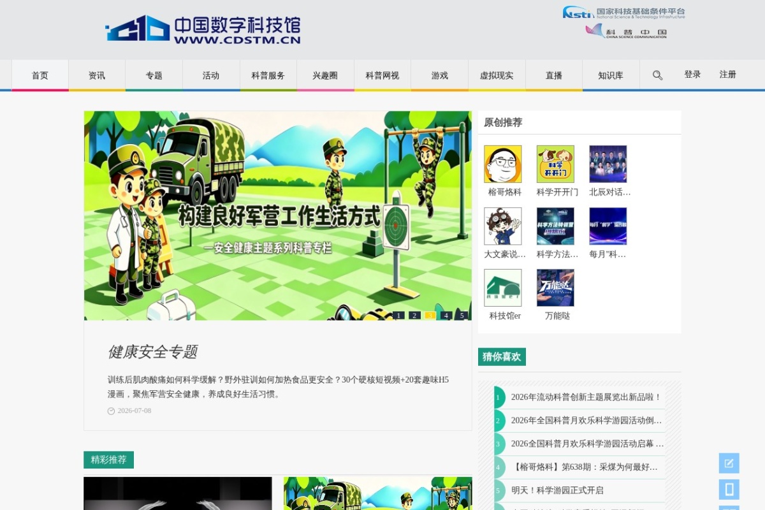765x510 pixels.
Task: Open the search magnifier icon
Action: click(657, 75)
